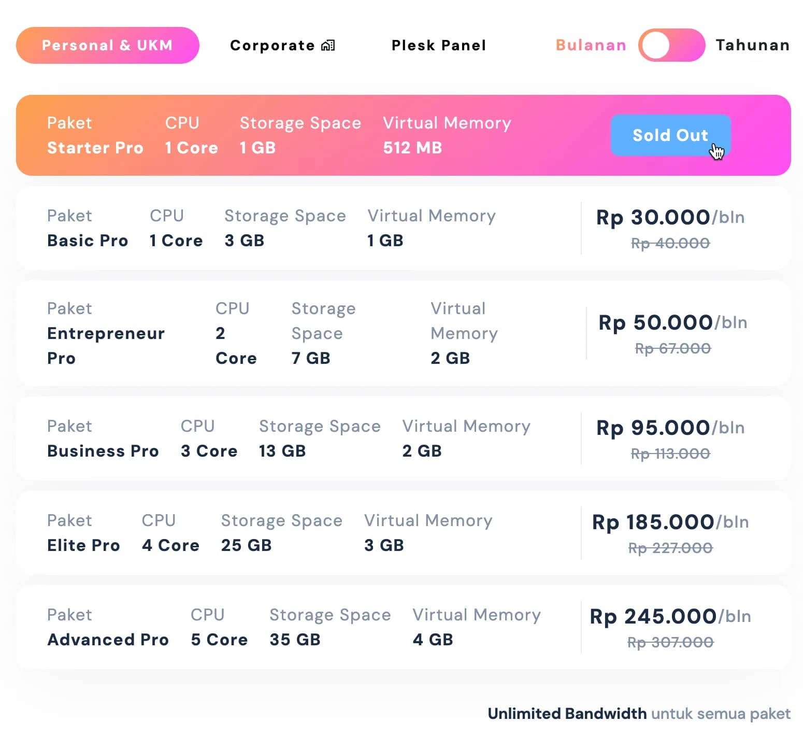Click the Unlimited Bandwidth text
The height and width of the screenshot is (736, 803).
pyautogui.click(x=567, y=713)
